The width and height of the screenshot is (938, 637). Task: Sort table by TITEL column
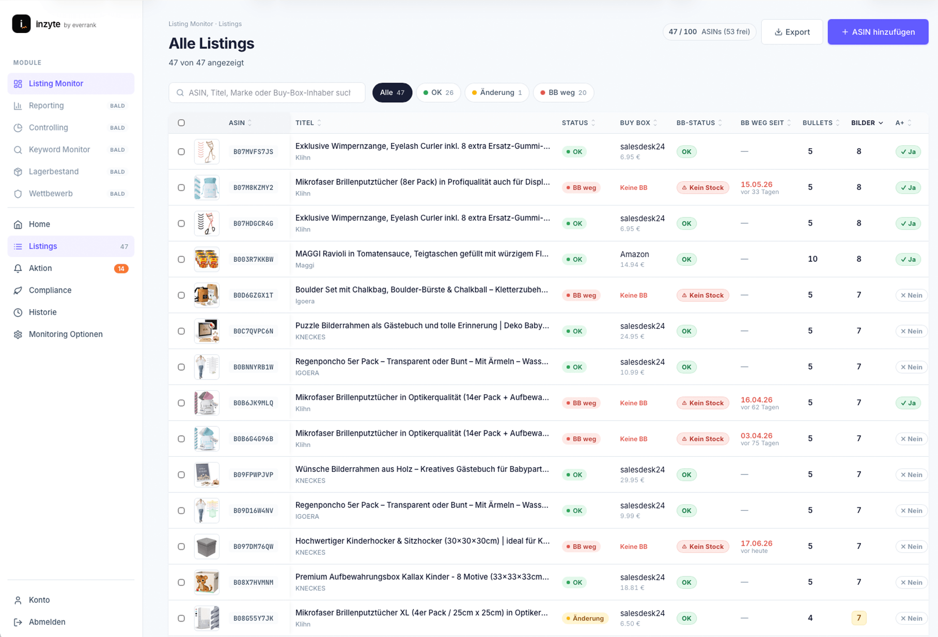point(308,123)
